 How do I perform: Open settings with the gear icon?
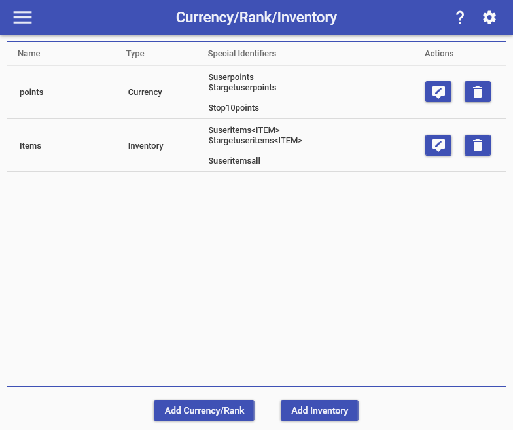489,18
